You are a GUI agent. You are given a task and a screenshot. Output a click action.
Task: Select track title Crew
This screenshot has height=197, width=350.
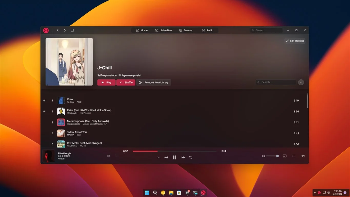coord(70,99)
